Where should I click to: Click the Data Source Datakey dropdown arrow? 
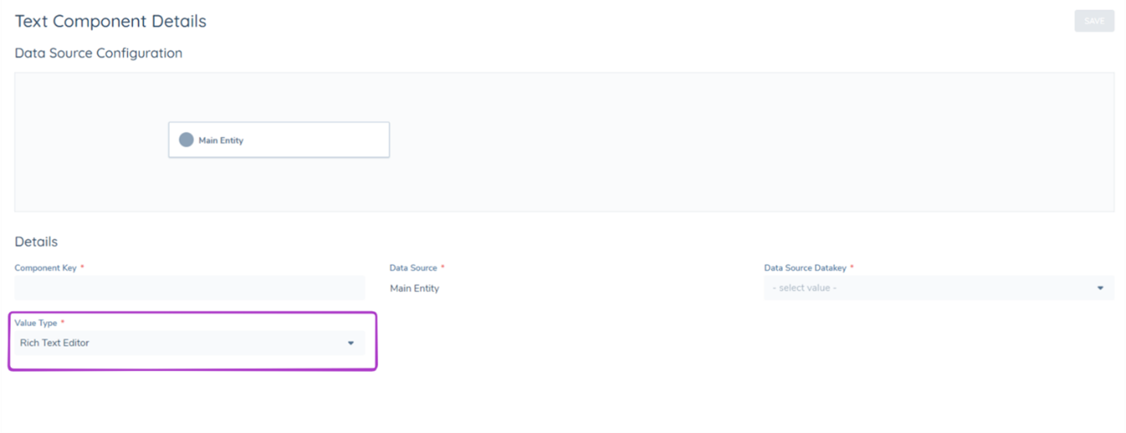[x=1100, y=288]
